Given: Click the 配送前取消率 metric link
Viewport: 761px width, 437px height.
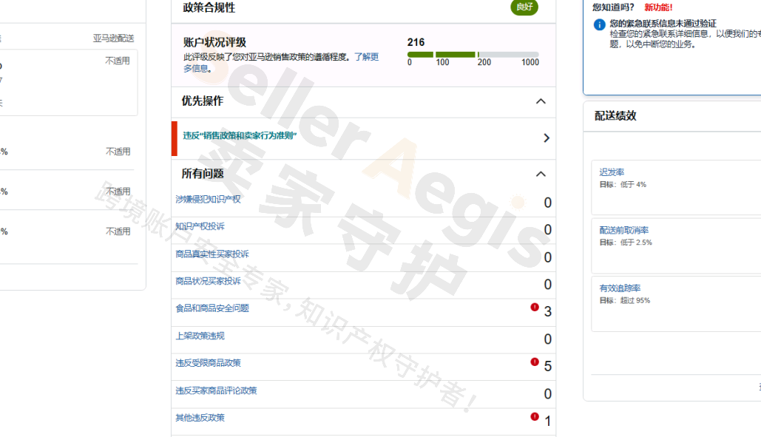Looking at the screenshot, I should (623, 231).
